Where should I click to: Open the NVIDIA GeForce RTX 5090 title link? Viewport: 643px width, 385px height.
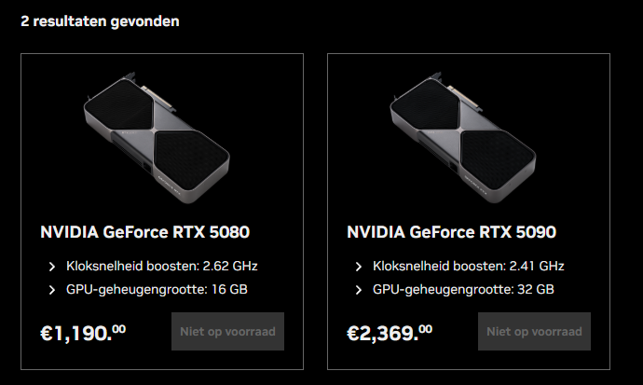pyautogui.click(x=451, y=232)
